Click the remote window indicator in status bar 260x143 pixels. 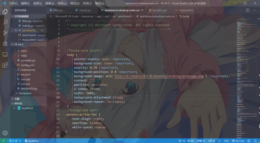click(4, 141)
